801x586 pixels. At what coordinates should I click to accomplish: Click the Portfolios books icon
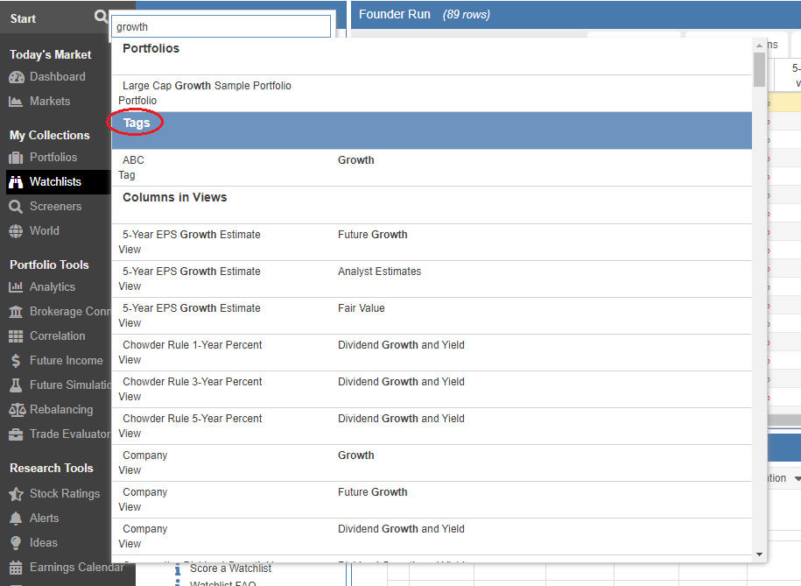[16, 158]
